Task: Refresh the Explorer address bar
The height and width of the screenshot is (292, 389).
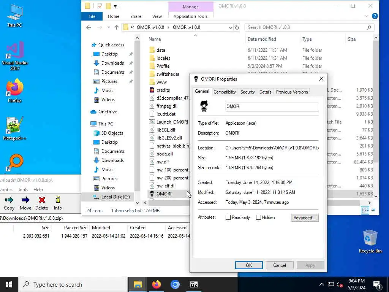Action: (237, 27)
